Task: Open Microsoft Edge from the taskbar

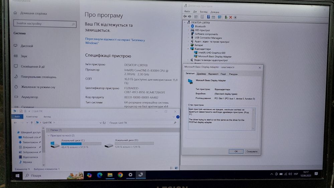Action: 100,175
